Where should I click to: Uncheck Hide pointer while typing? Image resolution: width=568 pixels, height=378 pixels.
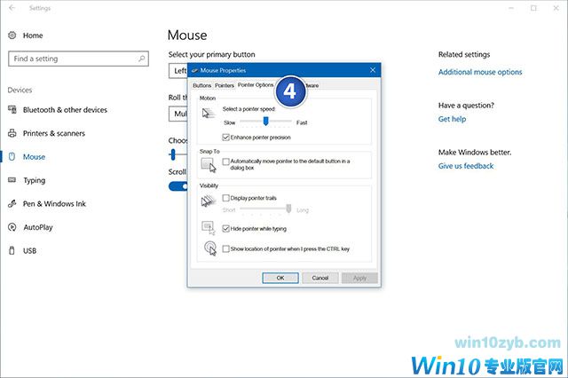pos(225,228)
